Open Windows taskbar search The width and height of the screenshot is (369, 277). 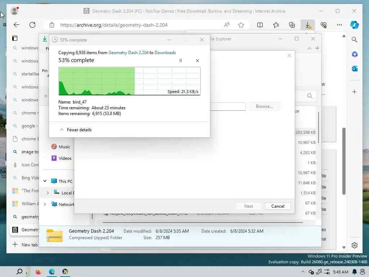pyautogui.click(x=19, y=272)
